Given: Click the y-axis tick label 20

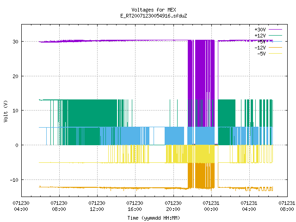Looking at the screenshot, I should coord(15,76).
